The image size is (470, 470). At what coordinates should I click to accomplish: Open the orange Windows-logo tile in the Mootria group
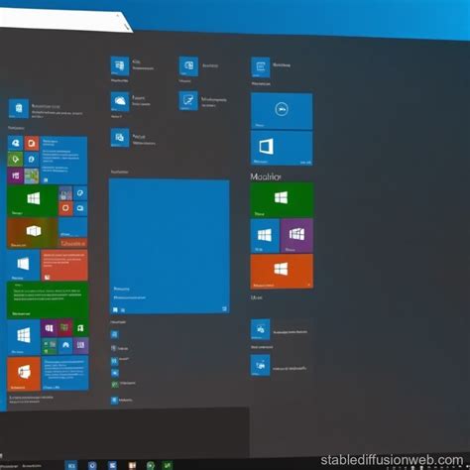[282, 271]
